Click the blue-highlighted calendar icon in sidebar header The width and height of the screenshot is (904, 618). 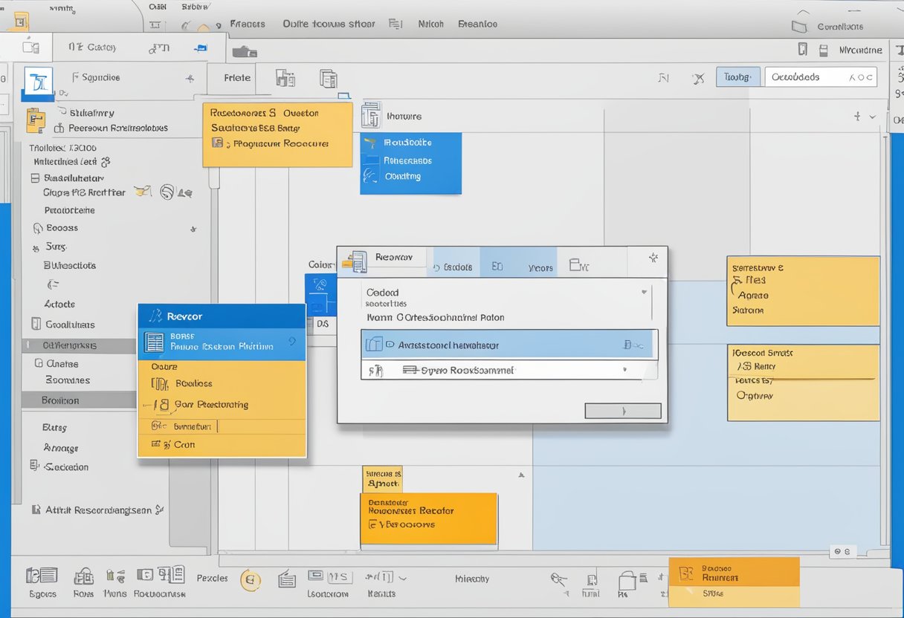click(39, 83)
